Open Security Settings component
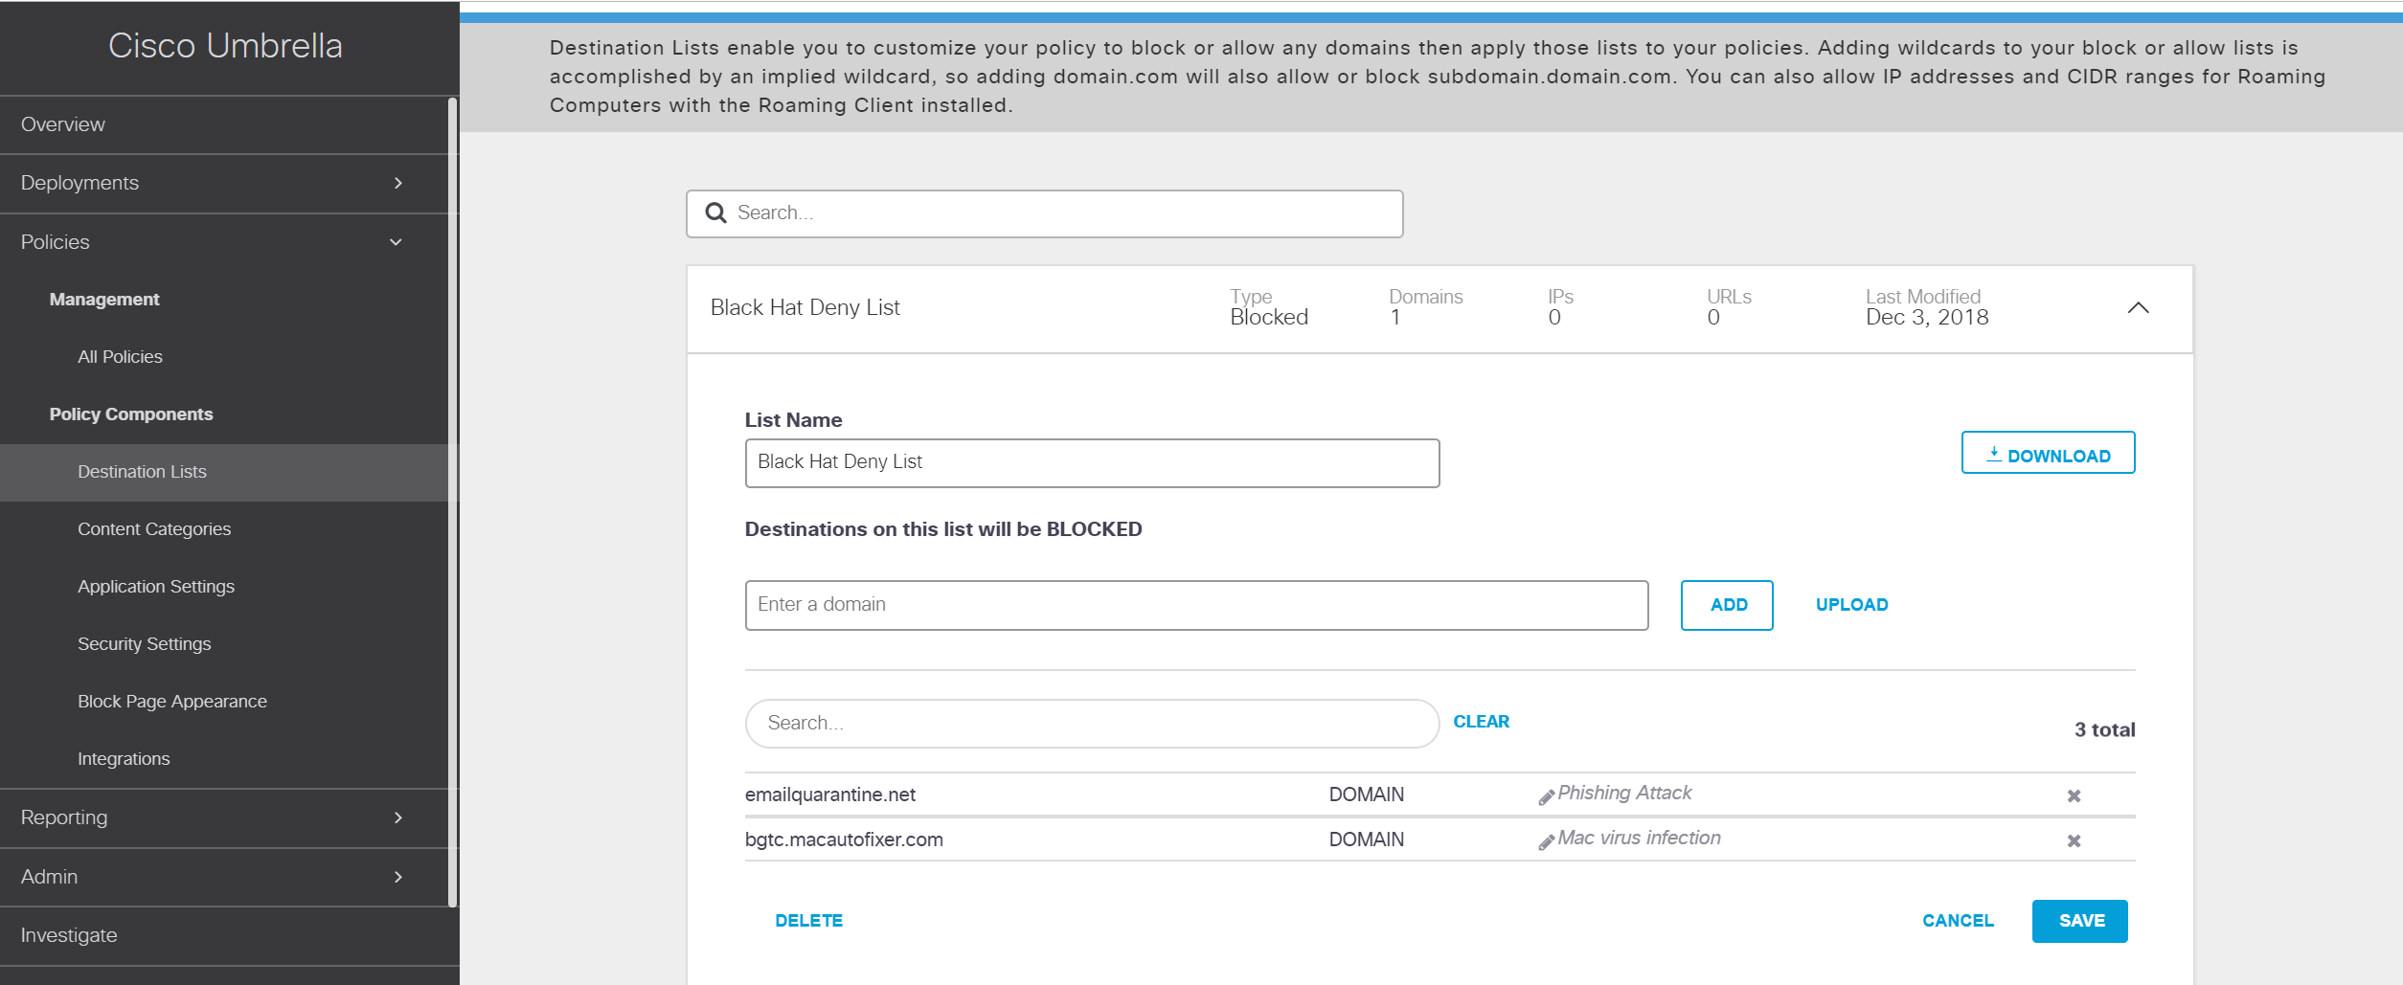This screenshot has height=985, width=2403. [144, 644]
